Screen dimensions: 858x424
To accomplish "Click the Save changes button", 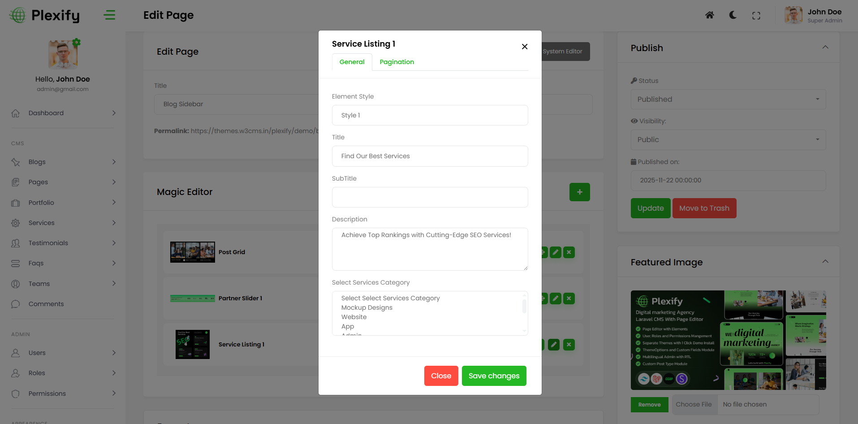I will (494, 376).
